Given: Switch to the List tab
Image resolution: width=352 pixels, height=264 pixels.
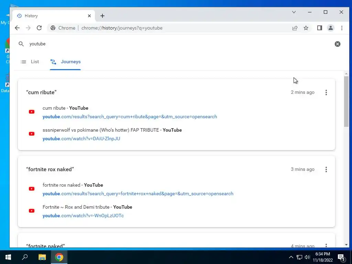Looking at the screenshot, I should [30, 62].
